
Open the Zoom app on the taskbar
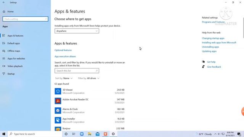(x=82, y=134)
